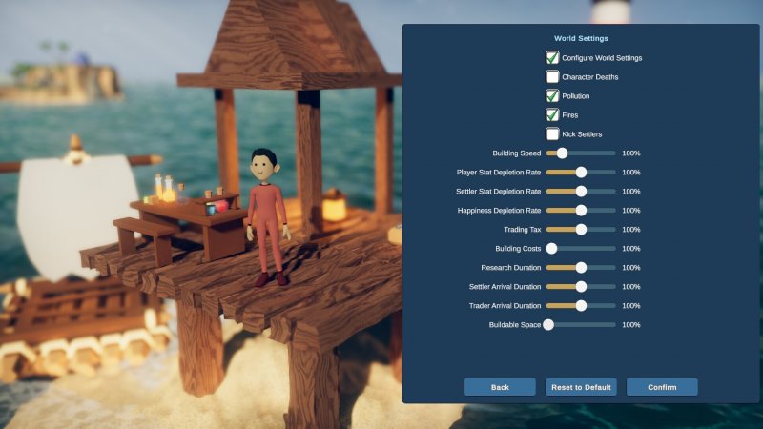Viewport: 763px width, 429px height.
Task: Turn off the Fires checkbox
Action: coord(552,115)
